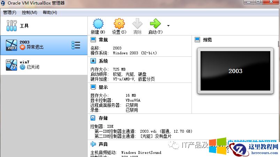280x157 pixels.
Task: Click the 'VT-x/AMD-V, 嵌套分页' value
Action: pyautogui.click(x=134, y=79)
